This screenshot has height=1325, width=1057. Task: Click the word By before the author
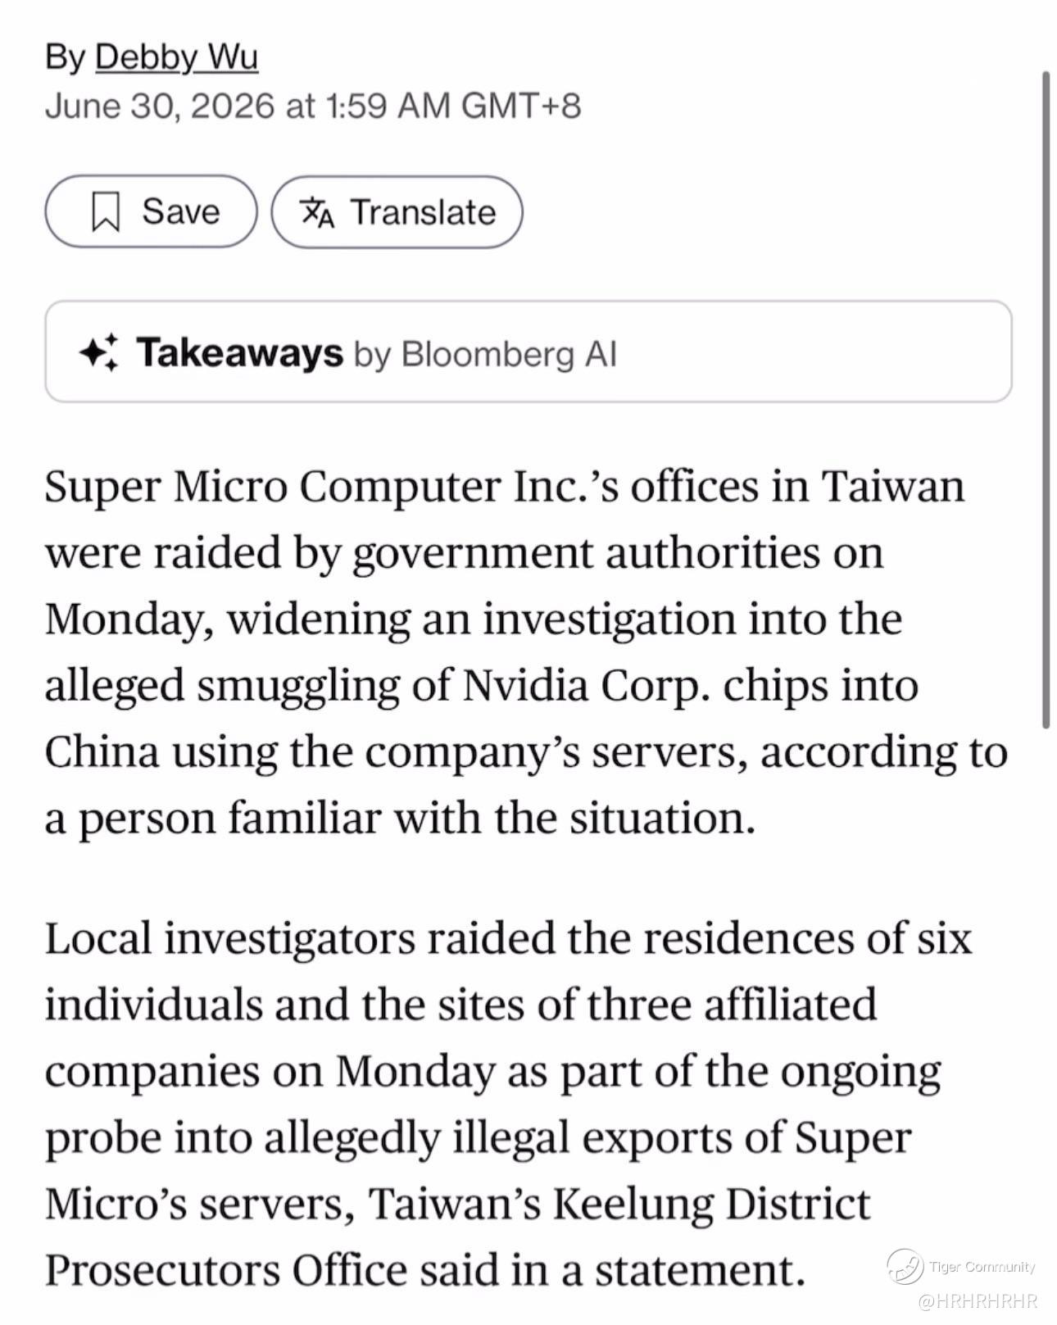[66, 57]
